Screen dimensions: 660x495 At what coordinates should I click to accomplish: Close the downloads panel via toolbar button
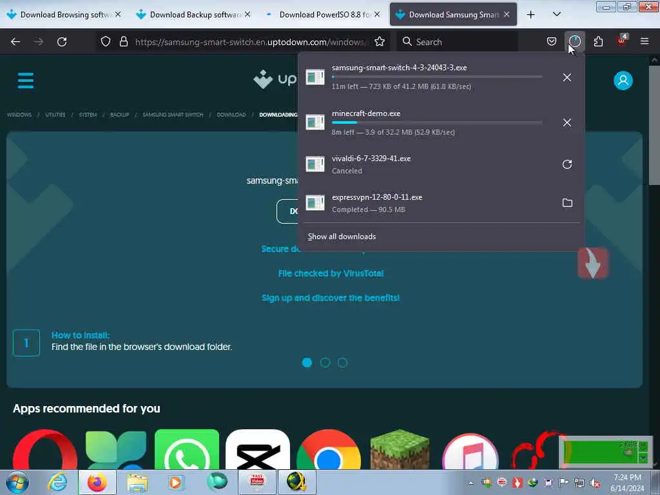pyautogui.click(x=574, y=42)
